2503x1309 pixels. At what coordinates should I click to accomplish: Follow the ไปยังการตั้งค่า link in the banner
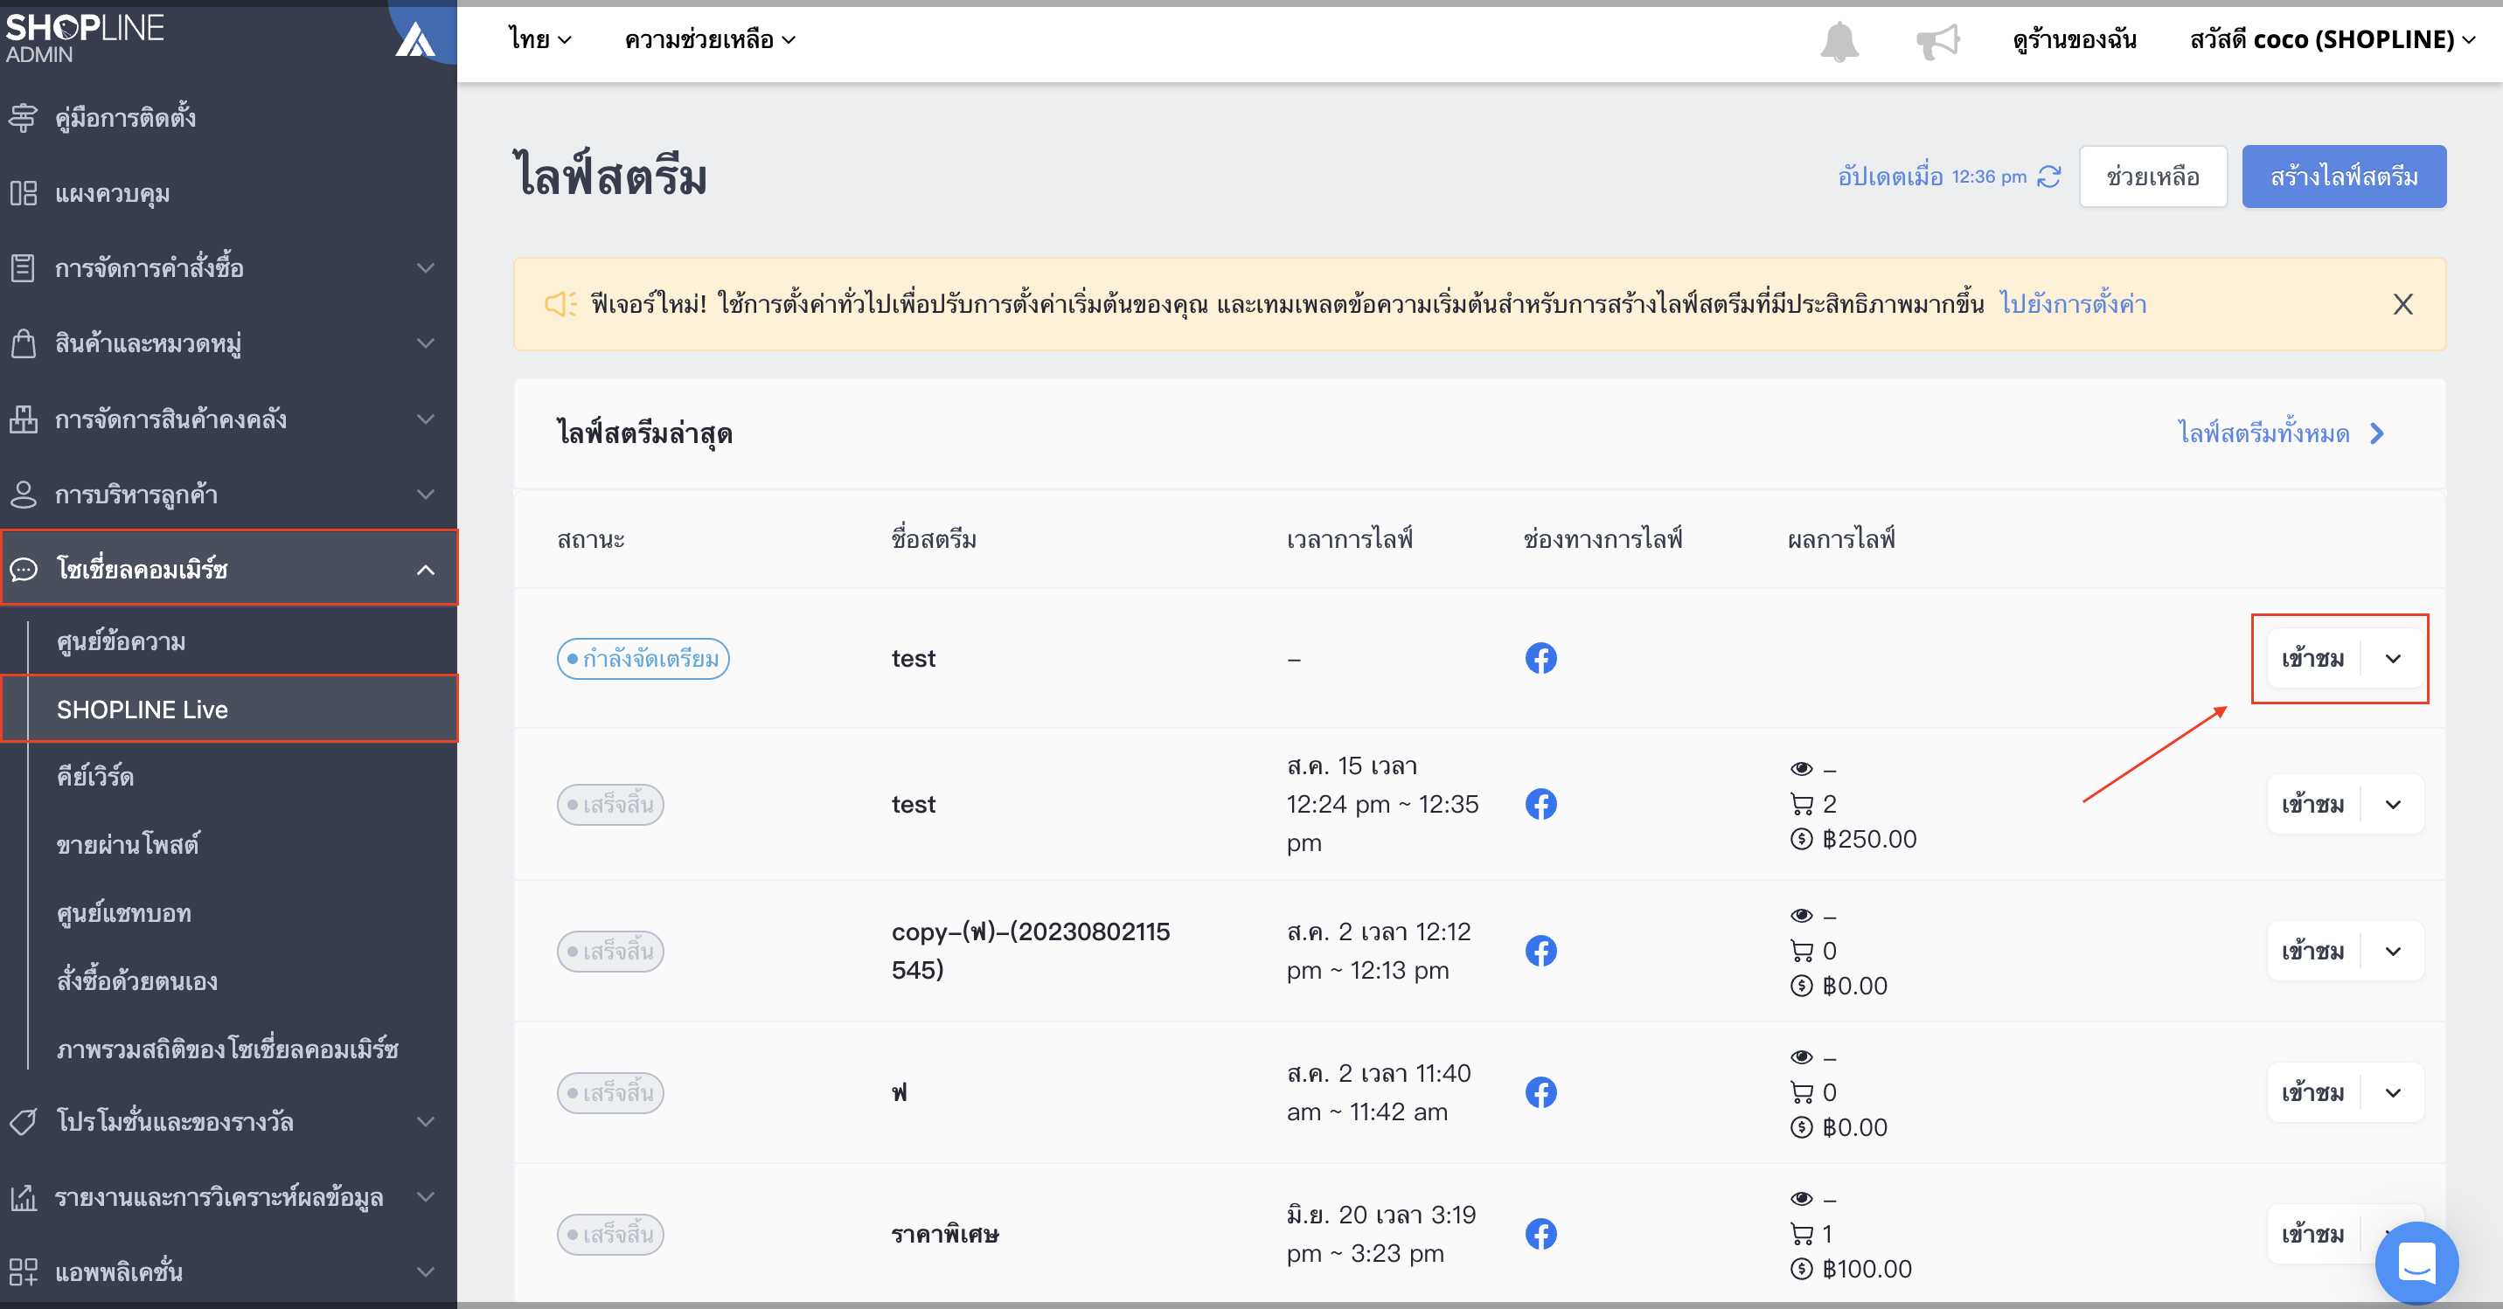2073,304
